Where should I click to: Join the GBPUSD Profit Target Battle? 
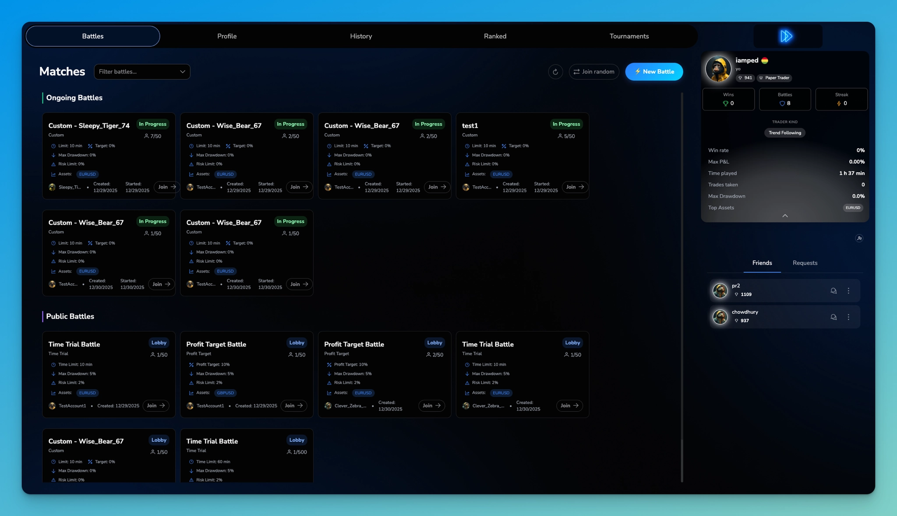point(293,406)
